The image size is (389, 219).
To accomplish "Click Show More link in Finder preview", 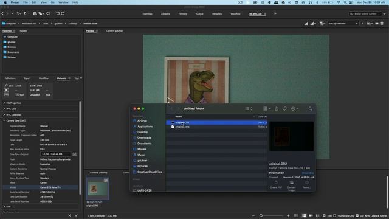I will point(308,173).
